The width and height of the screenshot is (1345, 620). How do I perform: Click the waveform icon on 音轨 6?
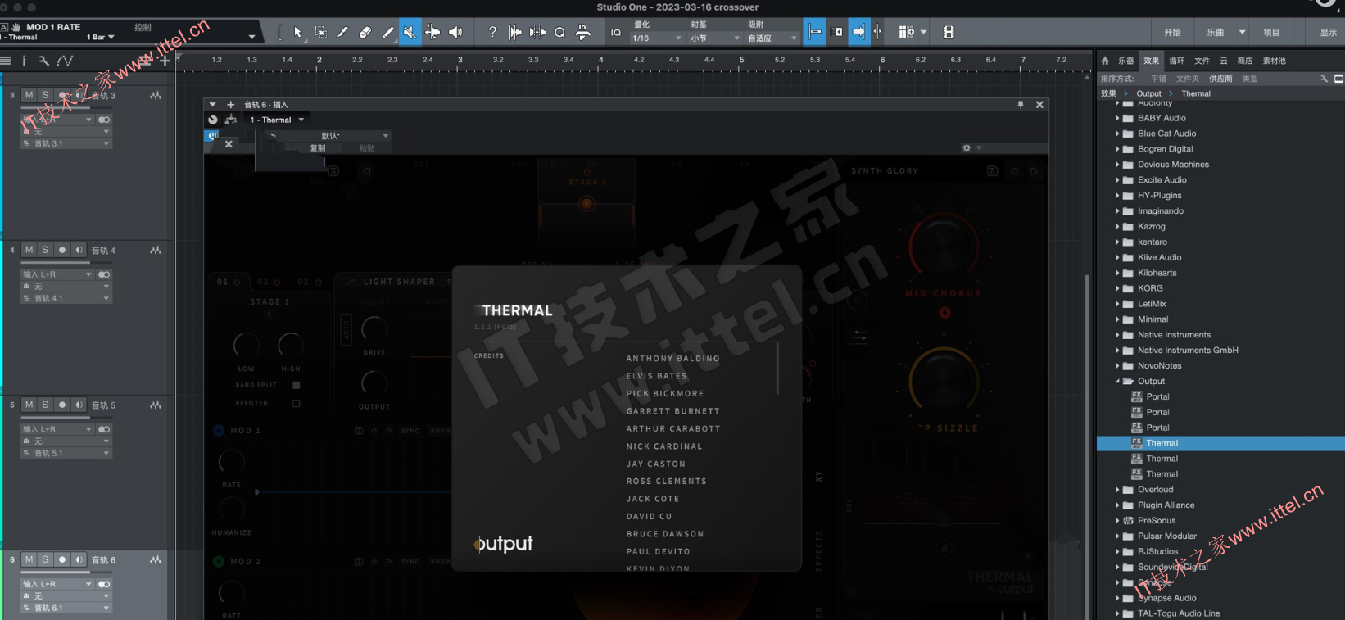click(156, 560)
